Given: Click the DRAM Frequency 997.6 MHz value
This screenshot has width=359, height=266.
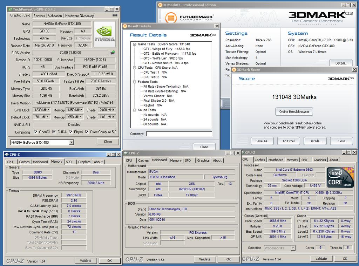Looking at the screenshot, I should pos(74,195).
